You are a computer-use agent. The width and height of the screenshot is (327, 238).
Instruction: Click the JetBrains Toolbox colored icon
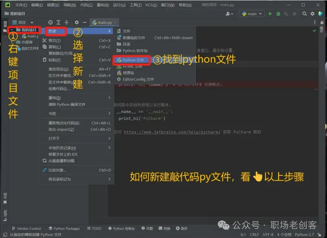tap(321, 14)
